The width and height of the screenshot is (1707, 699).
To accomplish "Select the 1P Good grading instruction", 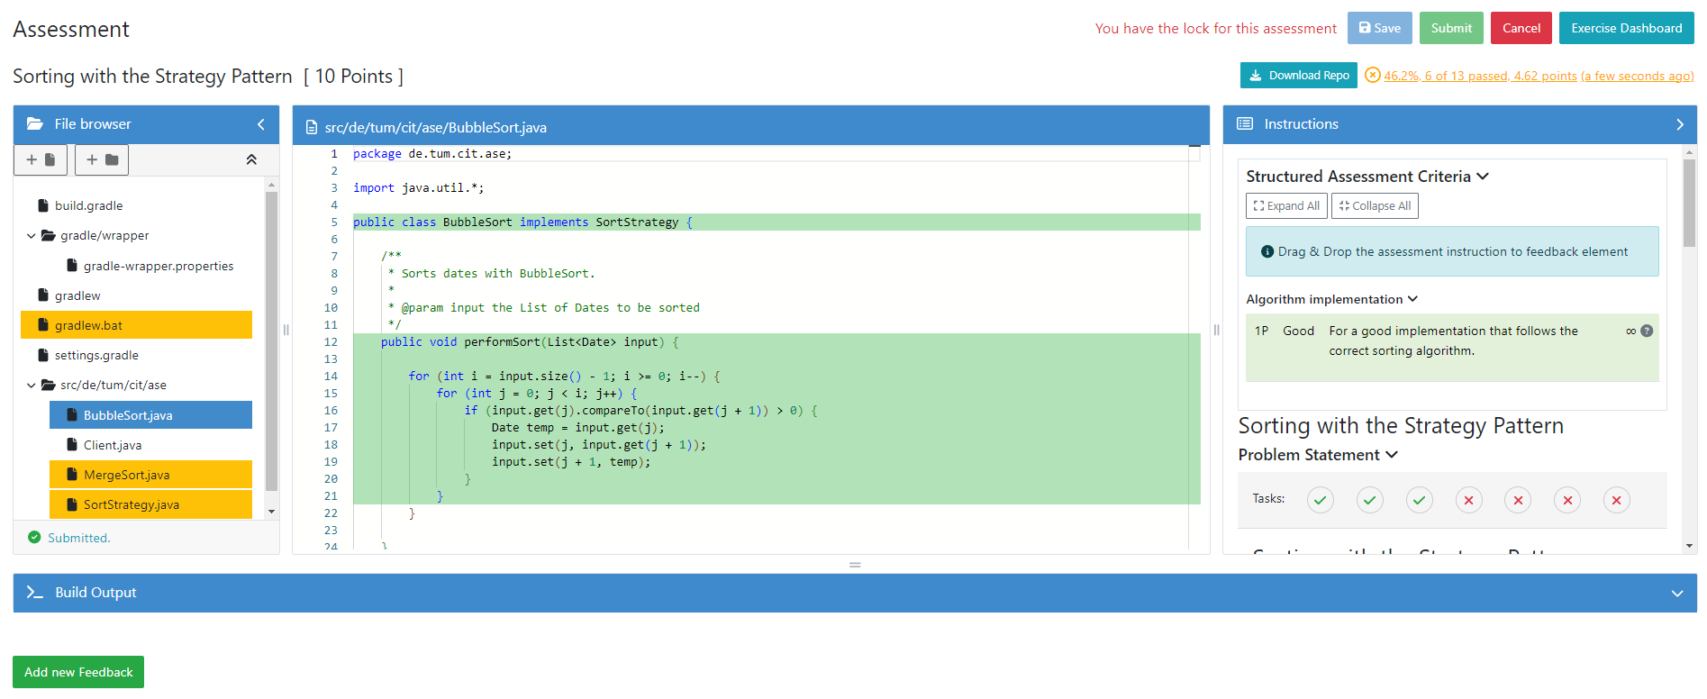I will 1452,348.
